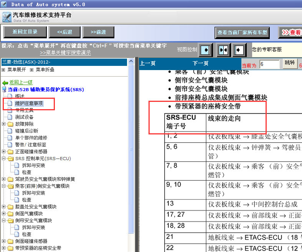302x252 pixels.
Task: Click the wrench logo beside platform title
Action: point(7,17)
